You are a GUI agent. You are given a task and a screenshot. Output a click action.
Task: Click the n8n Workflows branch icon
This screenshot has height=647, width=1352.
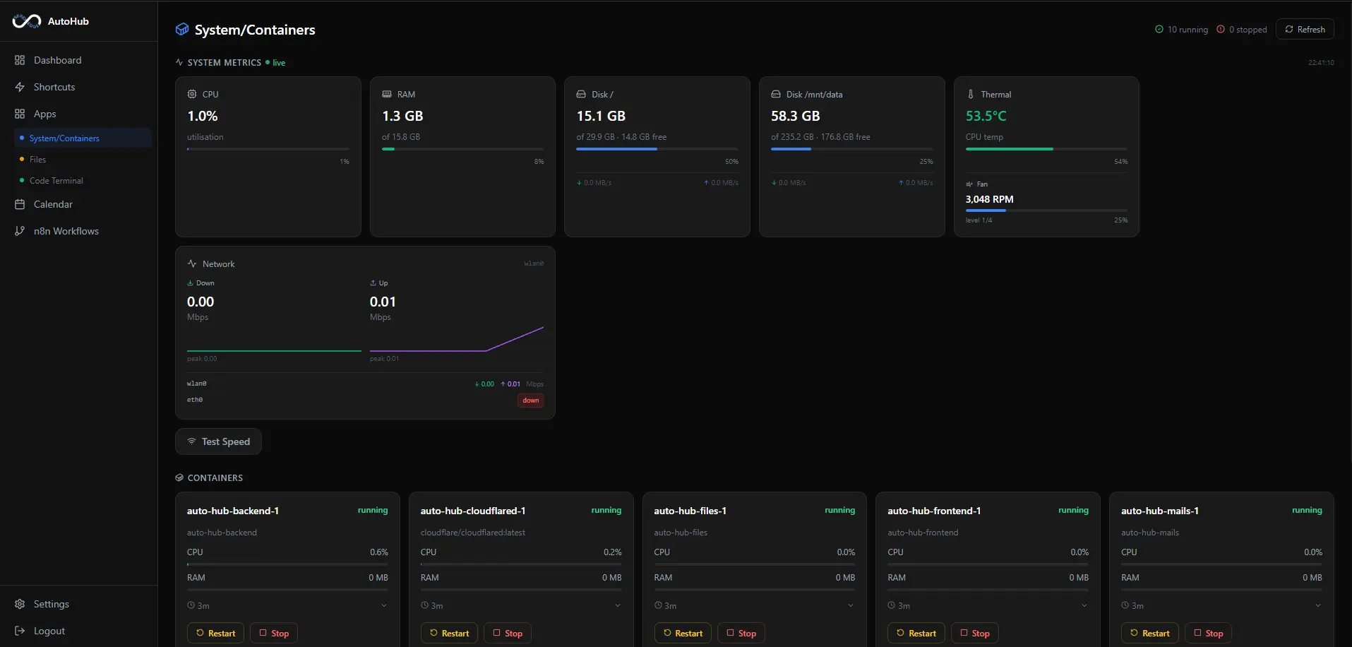point(20,231)
